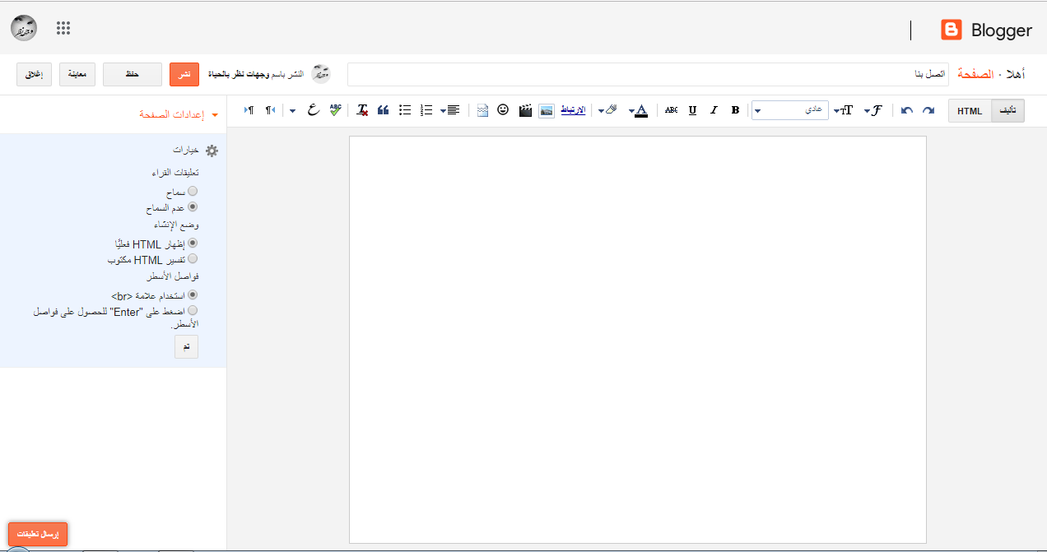Click the خيارات options label

tap(187, 151)
